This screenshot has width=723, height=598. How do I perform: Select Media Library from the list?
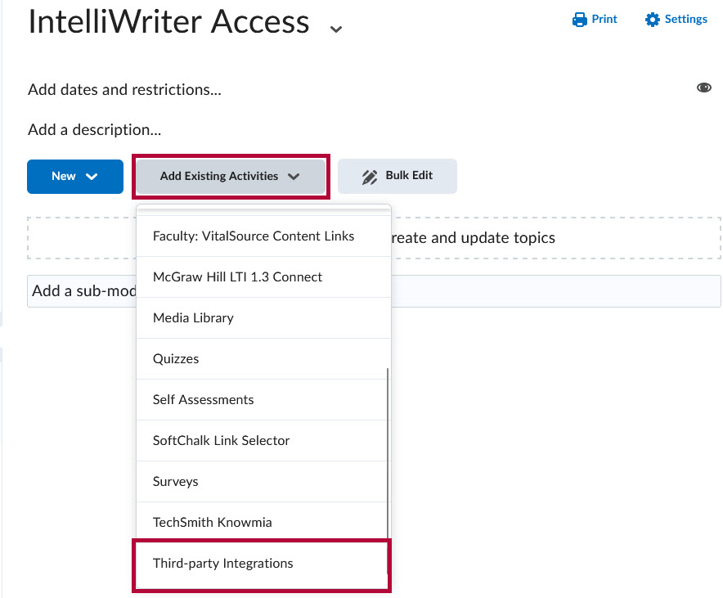click(x=193, y=317)
